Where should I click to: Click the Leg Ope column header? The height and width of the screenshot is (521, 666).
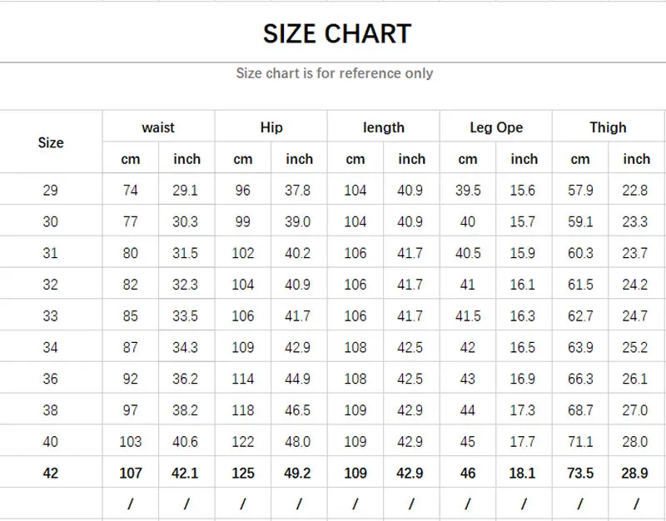[x=496, y=127]
